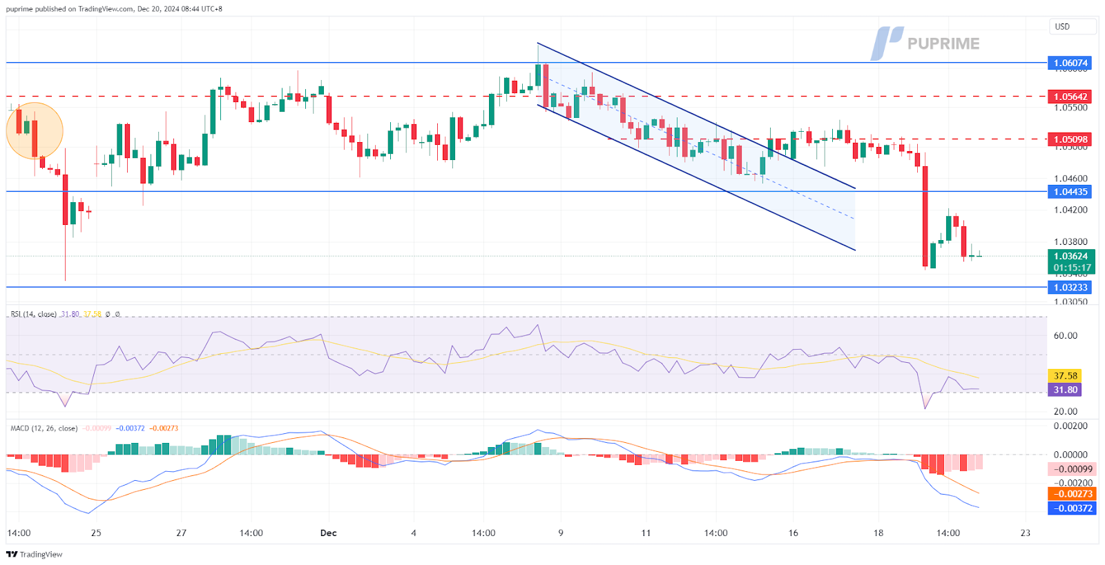Click the 25 date on time axis
Viewport: 1105px width, 565px height.
click(x=96, y=533)
